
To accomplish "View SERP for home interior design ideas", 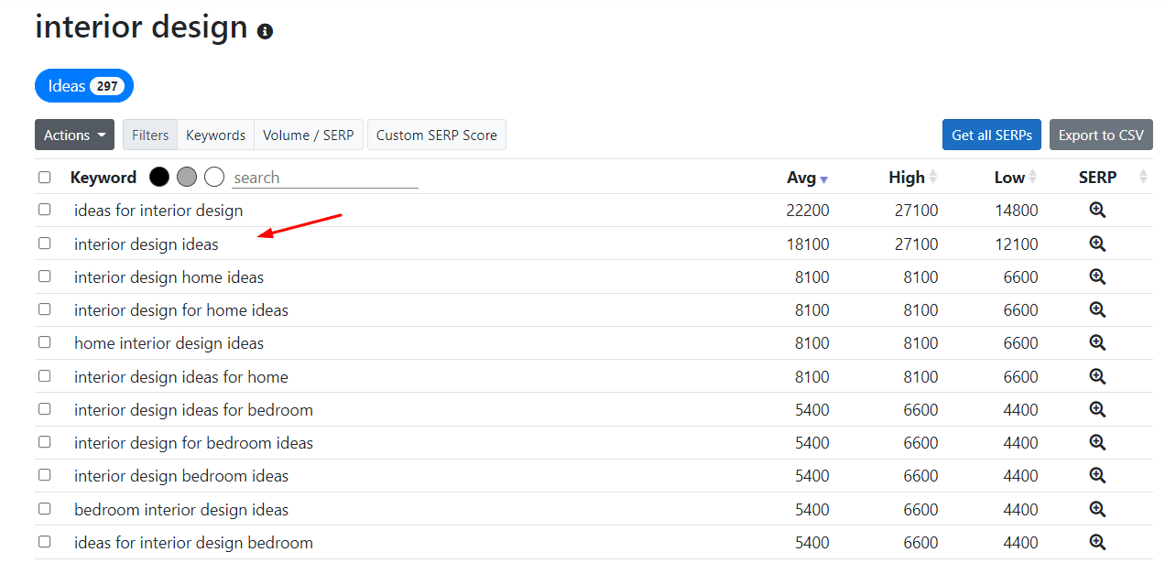I will click(1097, 343).
